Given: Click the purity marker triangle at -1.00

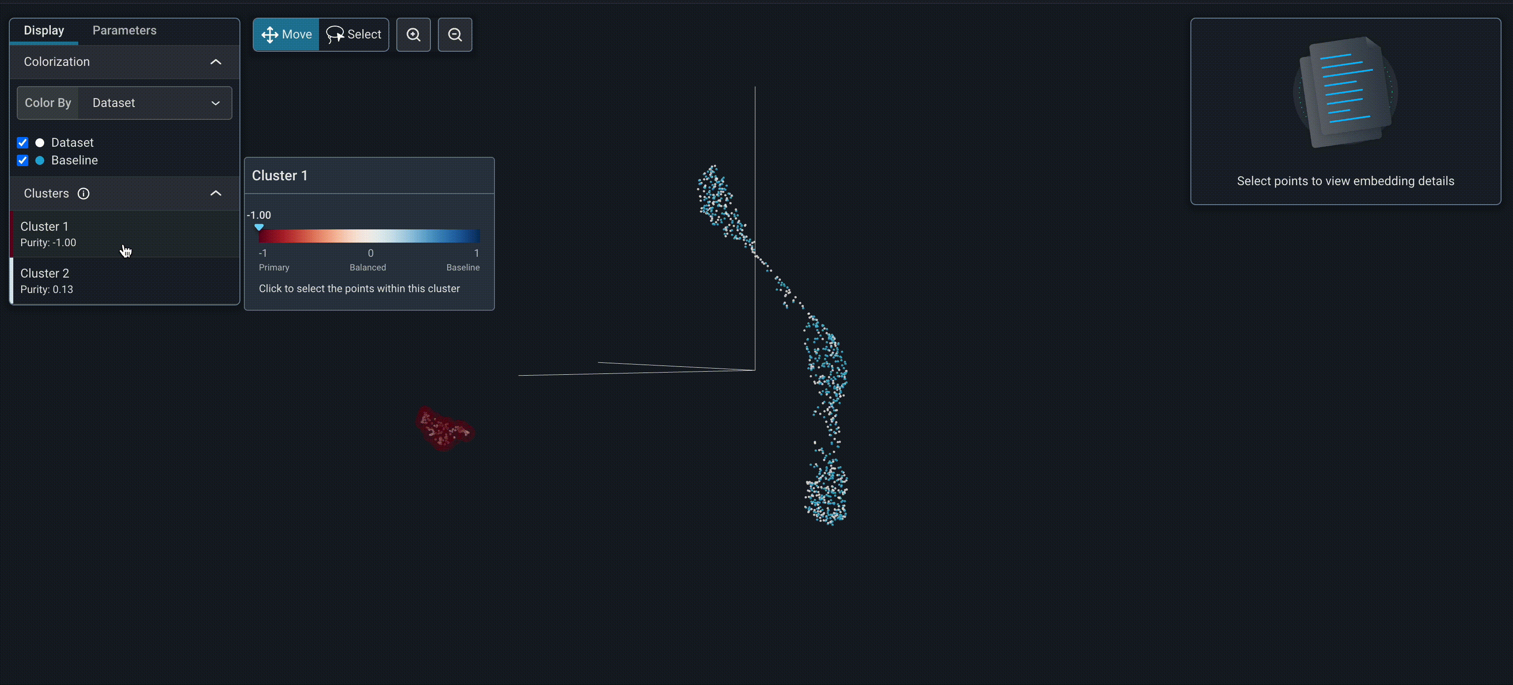Looking at the screenshot, I should pyautogui.click(x=259, y=227).
